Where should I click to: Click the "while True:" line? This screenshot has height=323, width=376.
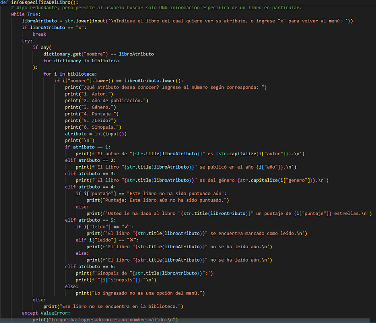point(26,14)
